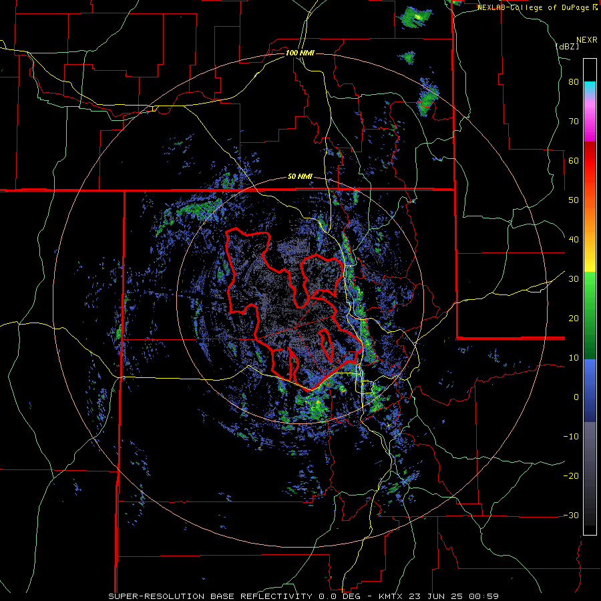601x601 pixels.
Task: Click the "50 NMI" range ring label
Action: (x=300, y=177)
